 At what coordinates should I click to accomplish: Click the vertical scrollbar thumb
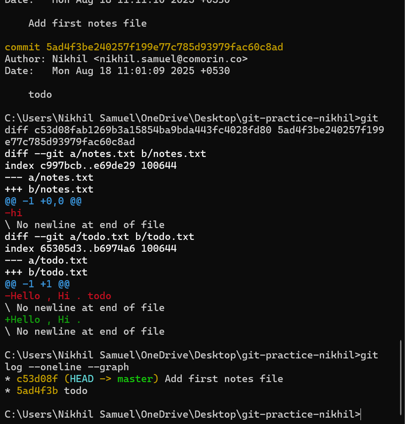(401, 377)
